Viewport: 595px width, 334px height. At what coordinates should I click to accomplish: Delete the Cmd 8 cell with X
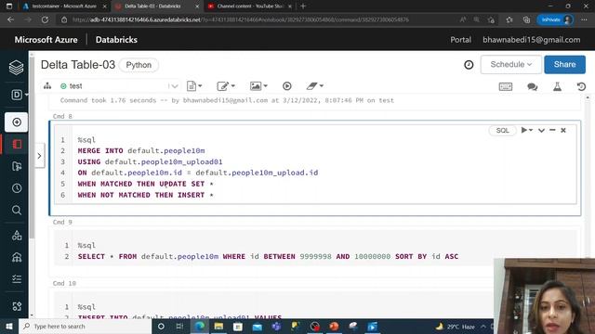pos(563,130)
